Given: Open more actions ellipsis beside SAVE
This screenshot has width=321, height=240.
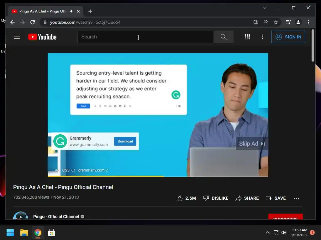Looking at the screenshot, I should click(x=297, y=198).
